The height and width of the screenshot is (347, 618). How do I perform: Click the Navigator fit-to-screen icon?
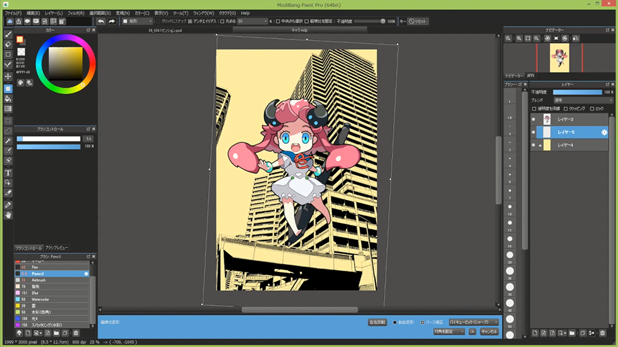coord(528,38)
